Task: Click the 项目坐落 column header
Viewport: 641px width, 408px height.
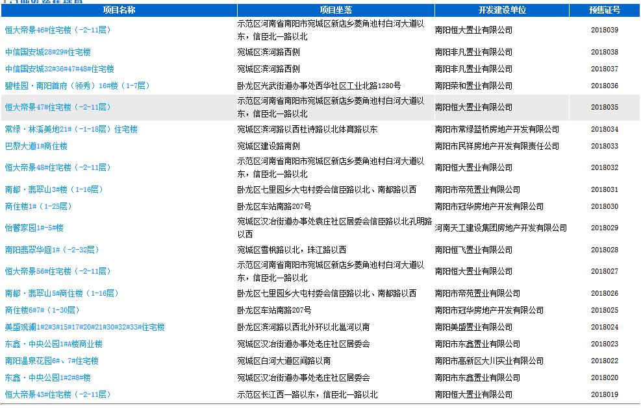Action: point(336,10)
